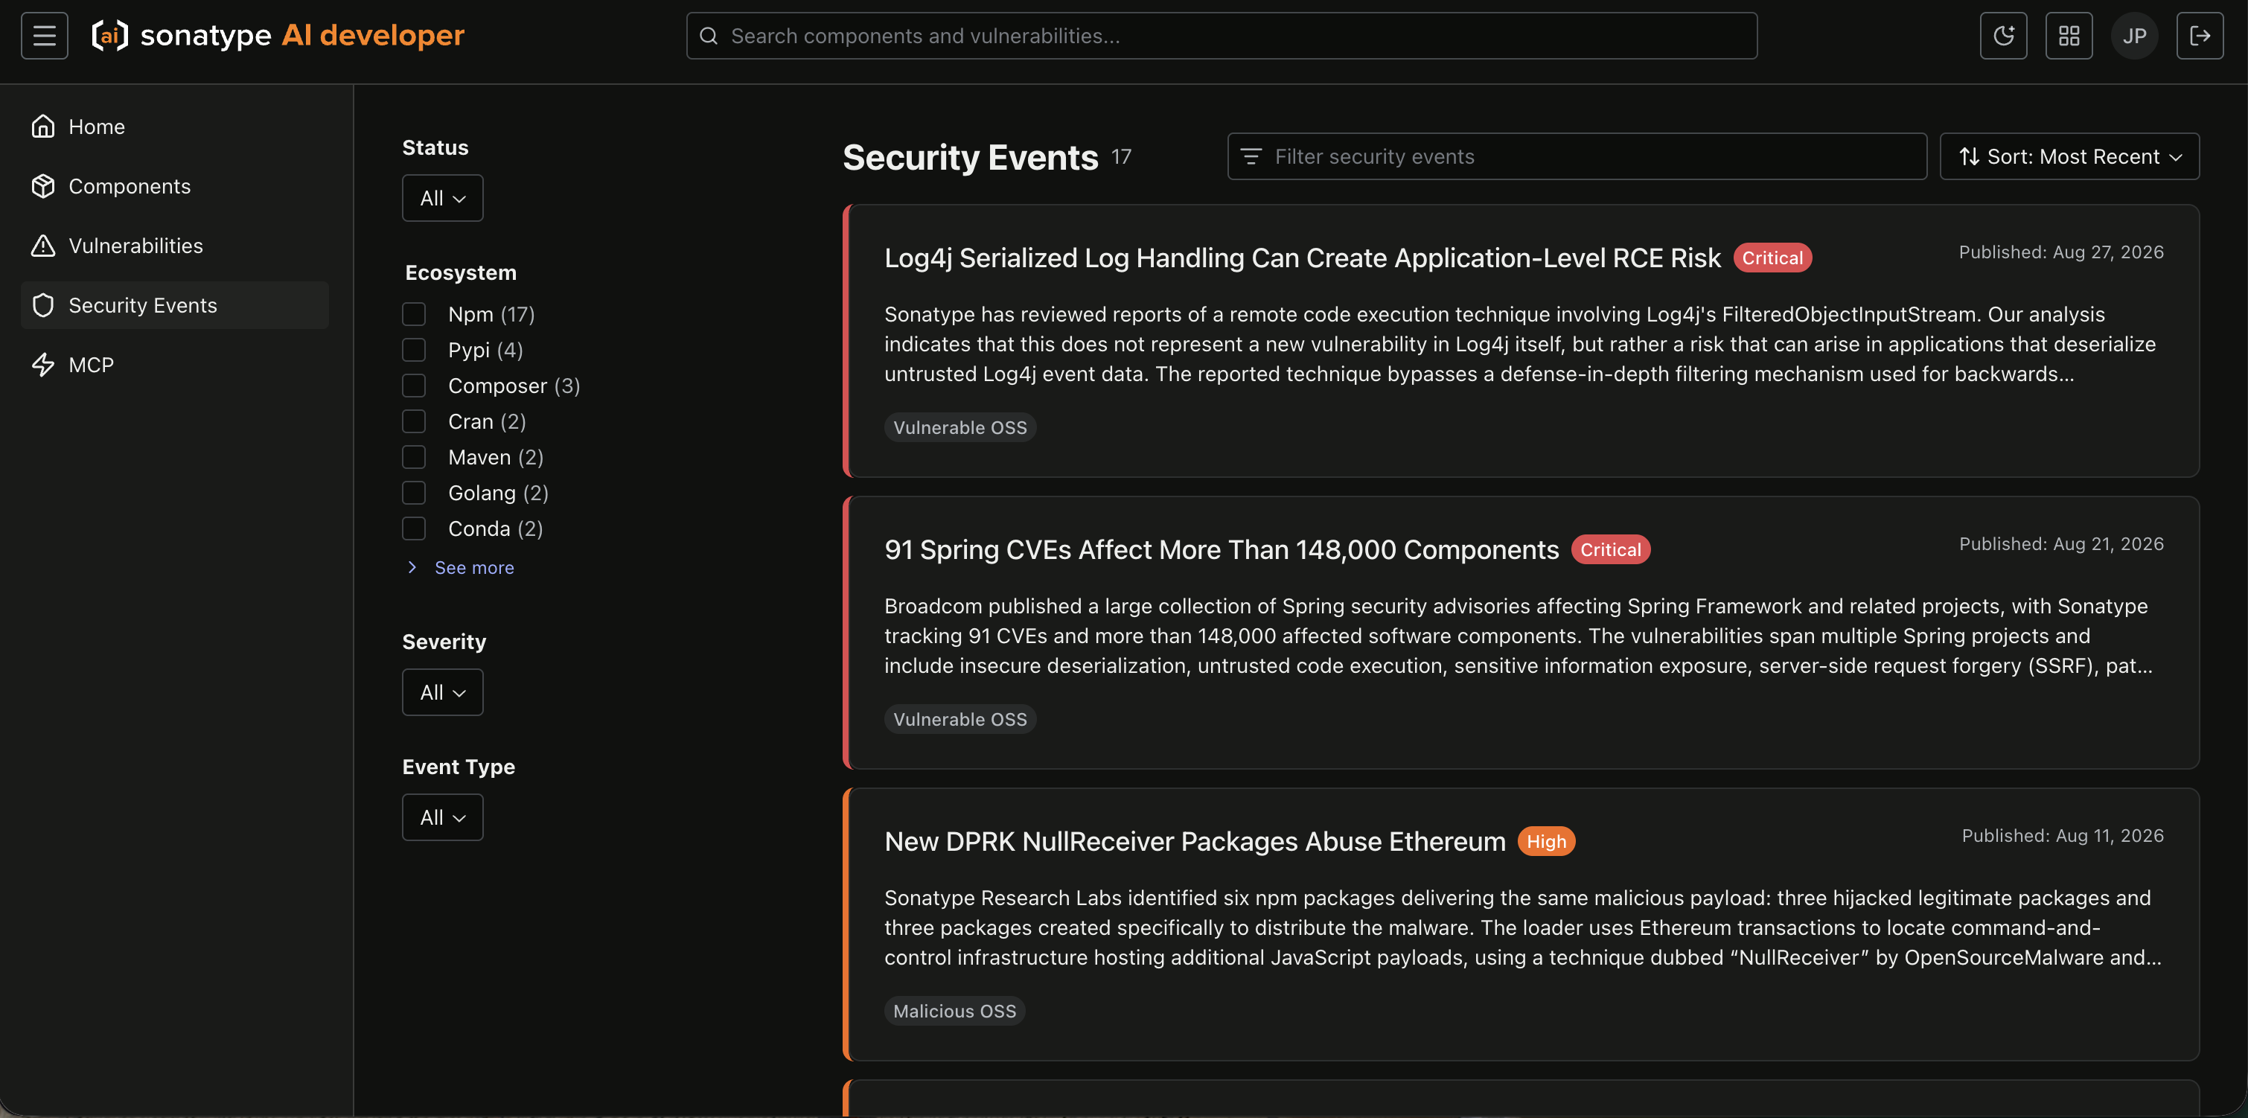
Task: Open the apps grid icon
Action: [x=2068, y=36]
